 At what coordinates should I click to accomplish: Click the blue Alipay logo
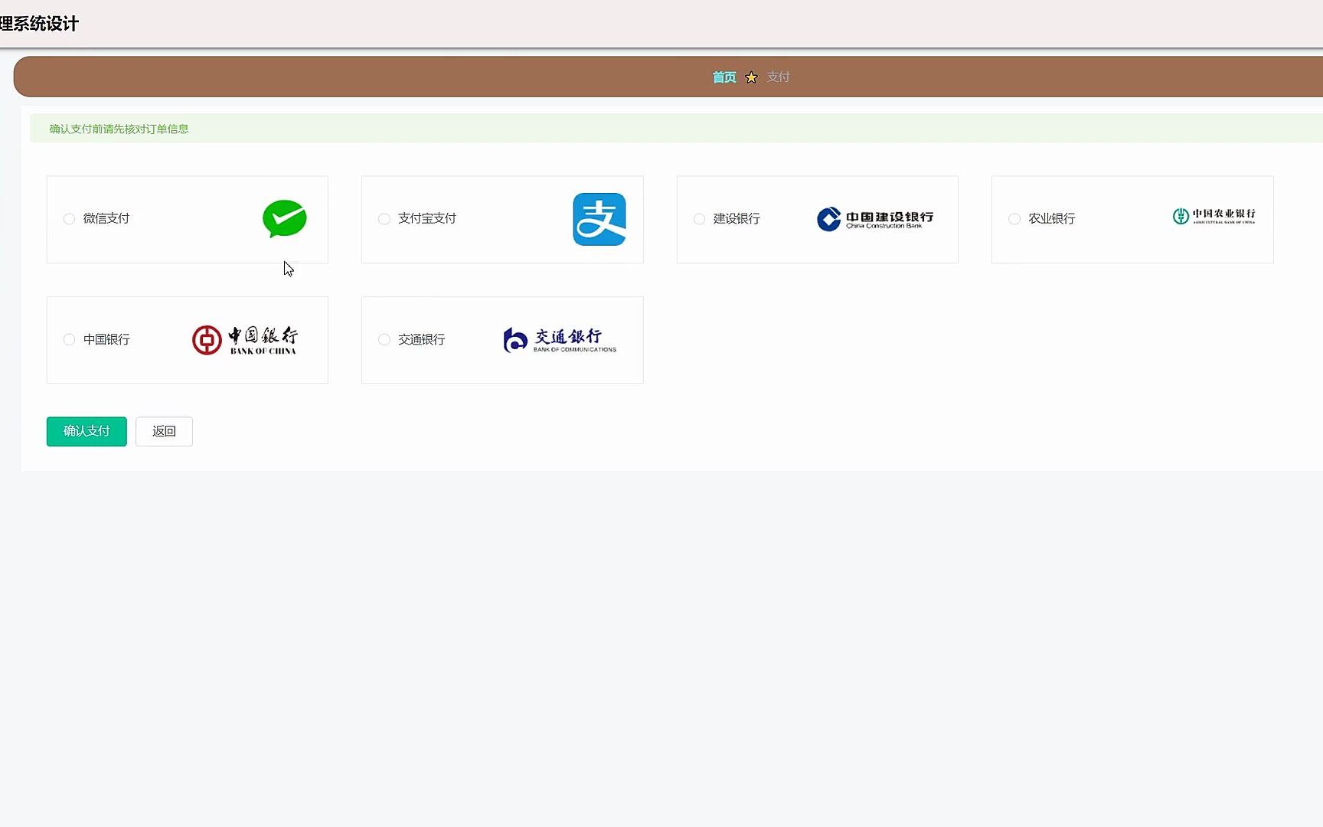pyautogui.click(x=599, y=219)
